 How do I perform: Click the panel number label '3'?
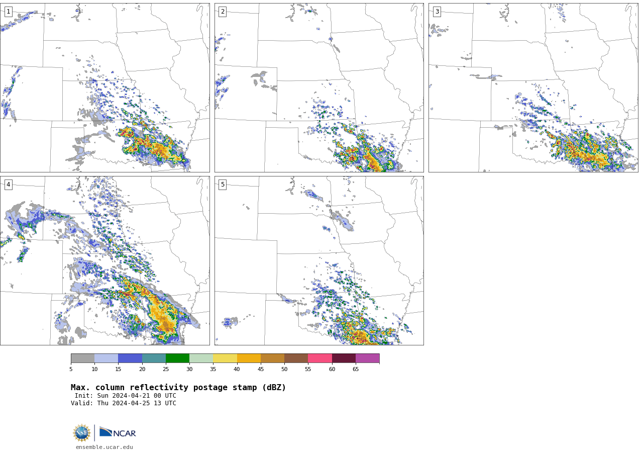coord(437,12)
